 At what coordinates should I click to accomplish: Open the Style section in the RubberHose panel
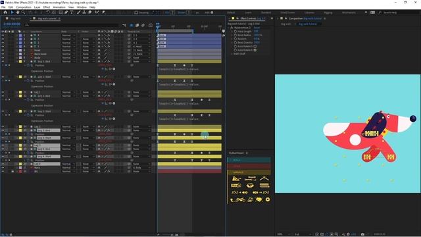pyautogui.click(x=249, y=166)
